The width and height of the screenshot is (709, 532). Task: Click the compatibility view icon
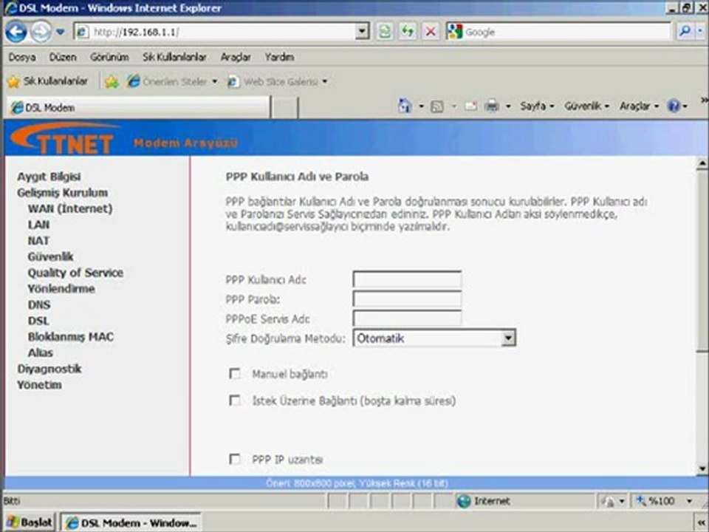[385, 32]
